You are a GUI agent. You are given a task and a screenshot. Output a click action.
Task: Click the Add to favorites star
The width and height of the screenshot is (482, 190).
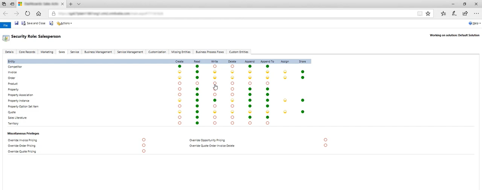428,13
